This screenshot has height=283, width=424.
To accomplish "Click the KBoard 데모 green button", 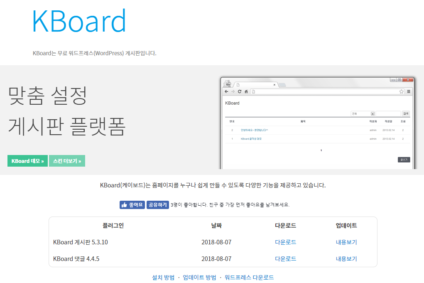I will click(27, 161).
